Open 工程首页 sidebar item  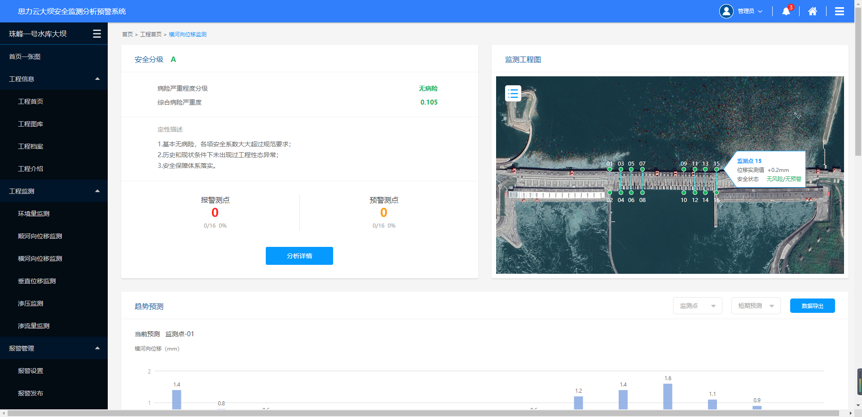pyautogui.click(x=54, y=101)
